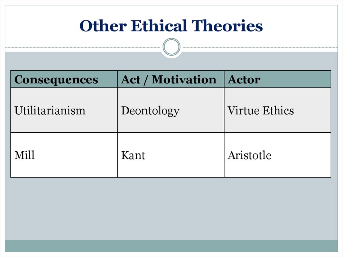Click the dashed divider line left of circle
The width and height of the screenshot is (343, 257).
click(x=83, y=47)
